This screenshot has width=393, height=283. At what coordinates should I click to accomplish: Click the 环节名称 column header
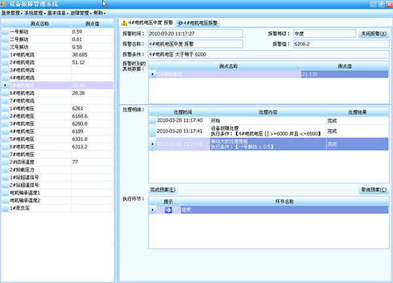point(284,202)
